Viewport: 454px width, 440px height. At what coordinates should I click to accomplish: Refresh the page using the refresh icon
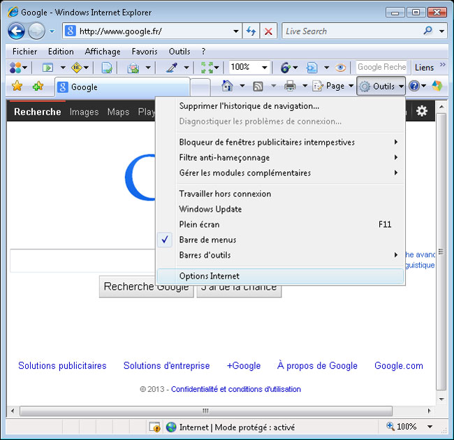[251, 31]
